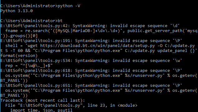The width and height of the screenshot is (198, 112).
Task: Click the tools.py:651 SyntaxWarning line
Action: click(91, 86)
